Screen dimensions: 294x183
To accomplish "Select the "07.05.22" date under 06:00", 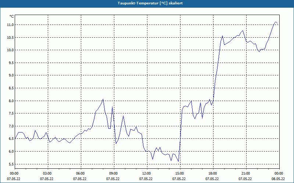I will pos(80,179).
